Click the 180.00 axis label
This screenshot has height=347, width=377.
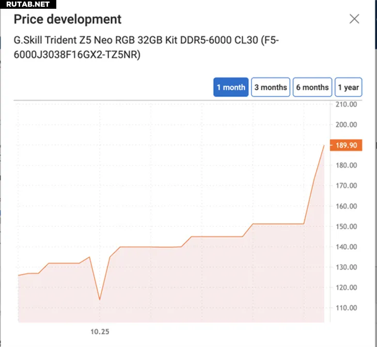346,166
